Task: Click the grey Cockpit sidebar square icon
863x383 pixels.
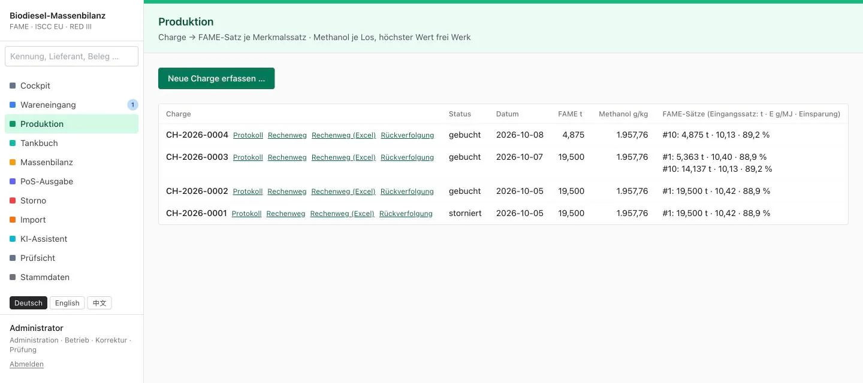Action: (x=13, y=86)
